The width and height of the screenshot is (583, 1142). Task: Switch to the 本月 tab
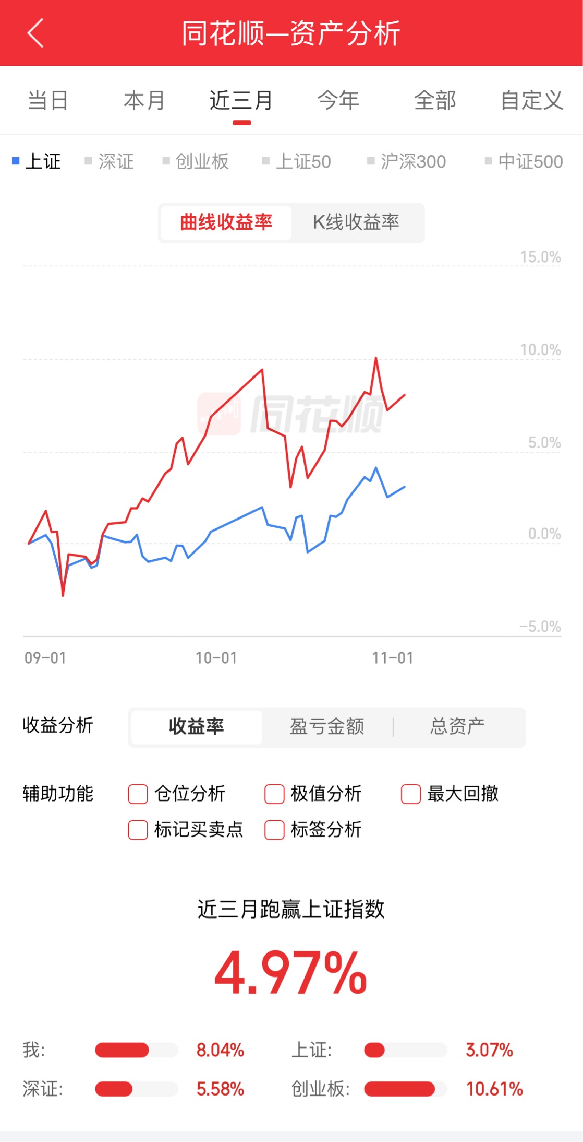[144, 100]
